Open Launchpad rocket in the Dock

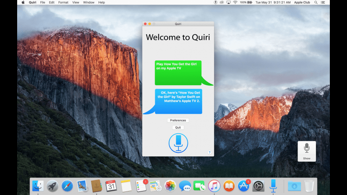coord(52,186)
